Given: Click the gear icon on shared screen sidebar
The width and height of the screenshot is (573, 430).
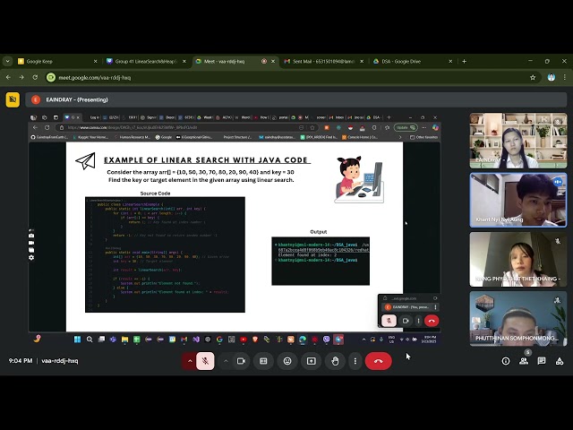Looking at the screenshot, I should 31,258.
